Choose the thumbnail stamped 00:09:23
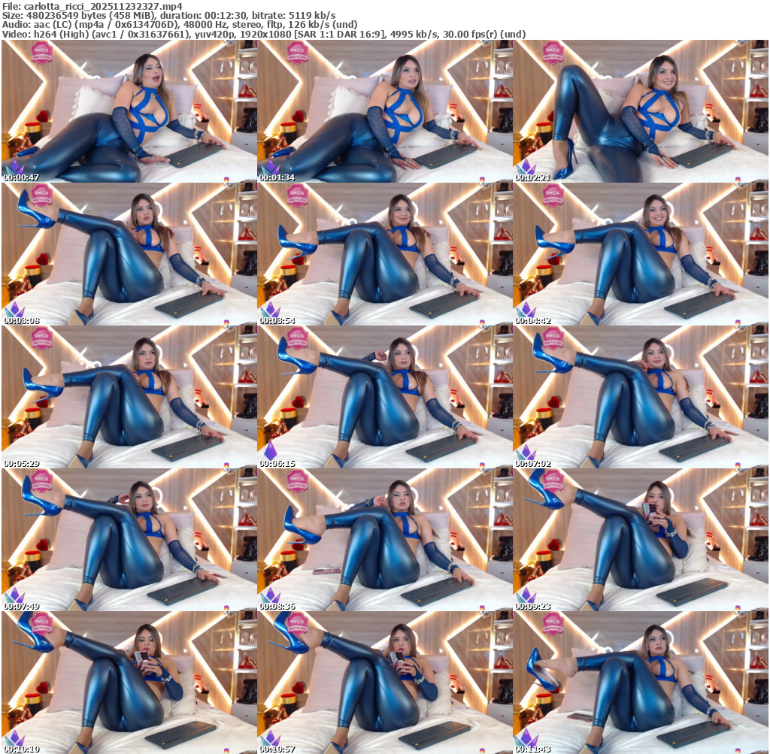770x754 pixels. tap(641, 540)
